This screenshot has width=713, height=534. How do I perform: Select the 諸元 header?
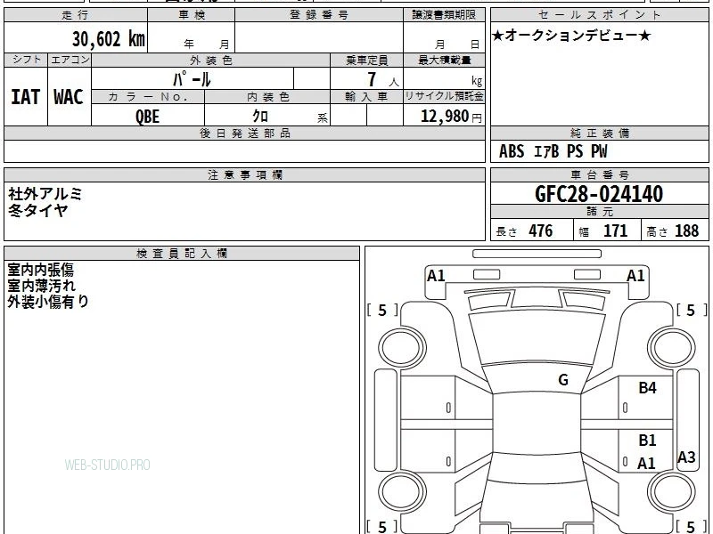[x=600, y=212]
